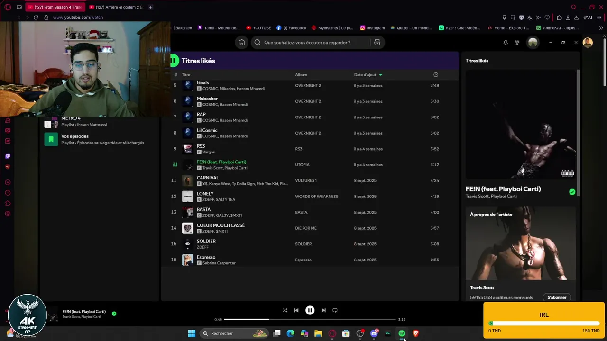Click the S'abonner button for Travis Scott
Screen dimensions: 607x341
(x=557, y=297)
